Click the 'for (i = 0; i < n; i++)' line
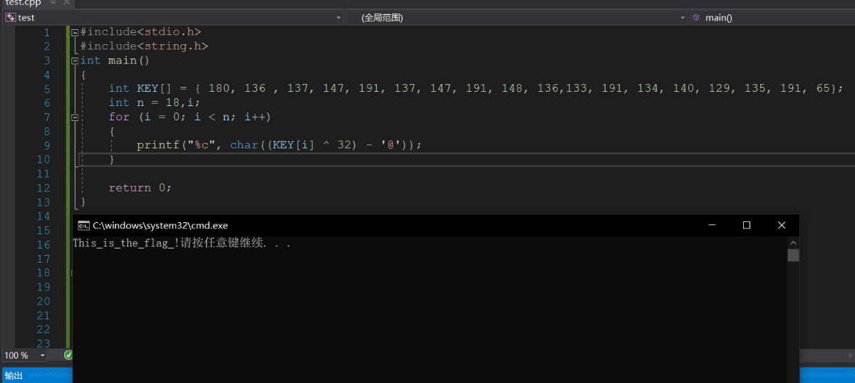The height and width of the screenshot is (383, 855). coord(190,117)
